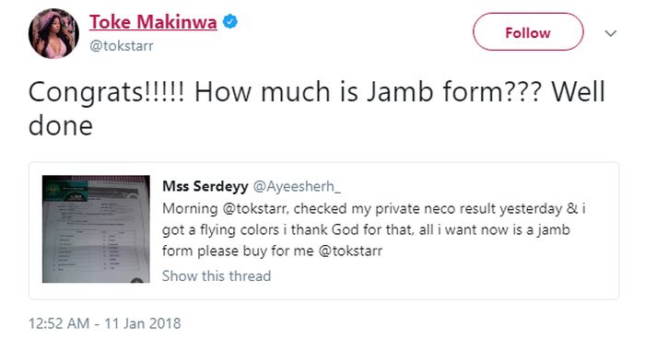The width and height of the screenshot is (645, 339).
Task: Open the Toke Makinwa name link
Action: click(x=153, y=22)
